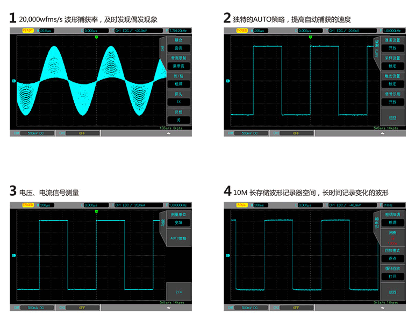
Task: Click the ground level marker in the AUTO strategy screen
Action: [x=228, y=82]
